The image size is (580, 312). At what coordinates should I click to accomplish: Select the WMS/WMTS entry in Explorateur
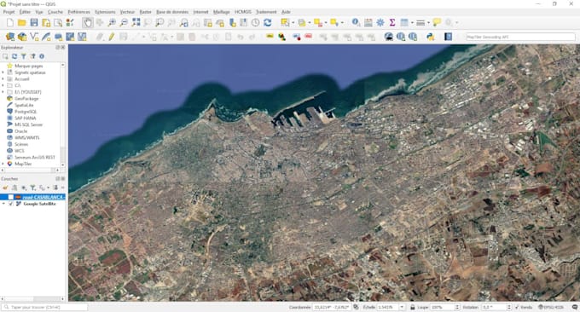coord(27,137)
